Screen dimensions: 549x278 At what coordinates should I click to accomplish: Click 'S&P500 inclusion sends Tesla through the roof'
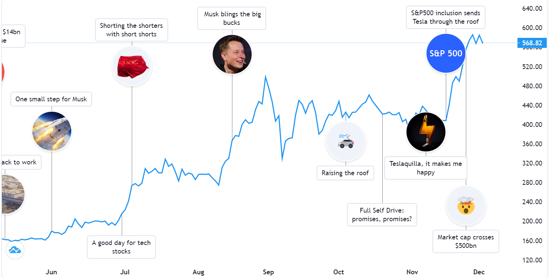446,17
